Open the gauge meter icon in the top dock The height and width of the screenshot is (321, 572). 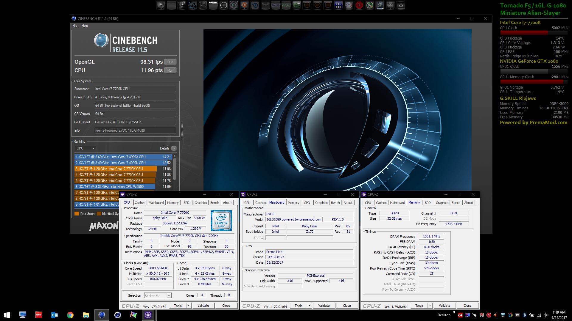(349, 5)
